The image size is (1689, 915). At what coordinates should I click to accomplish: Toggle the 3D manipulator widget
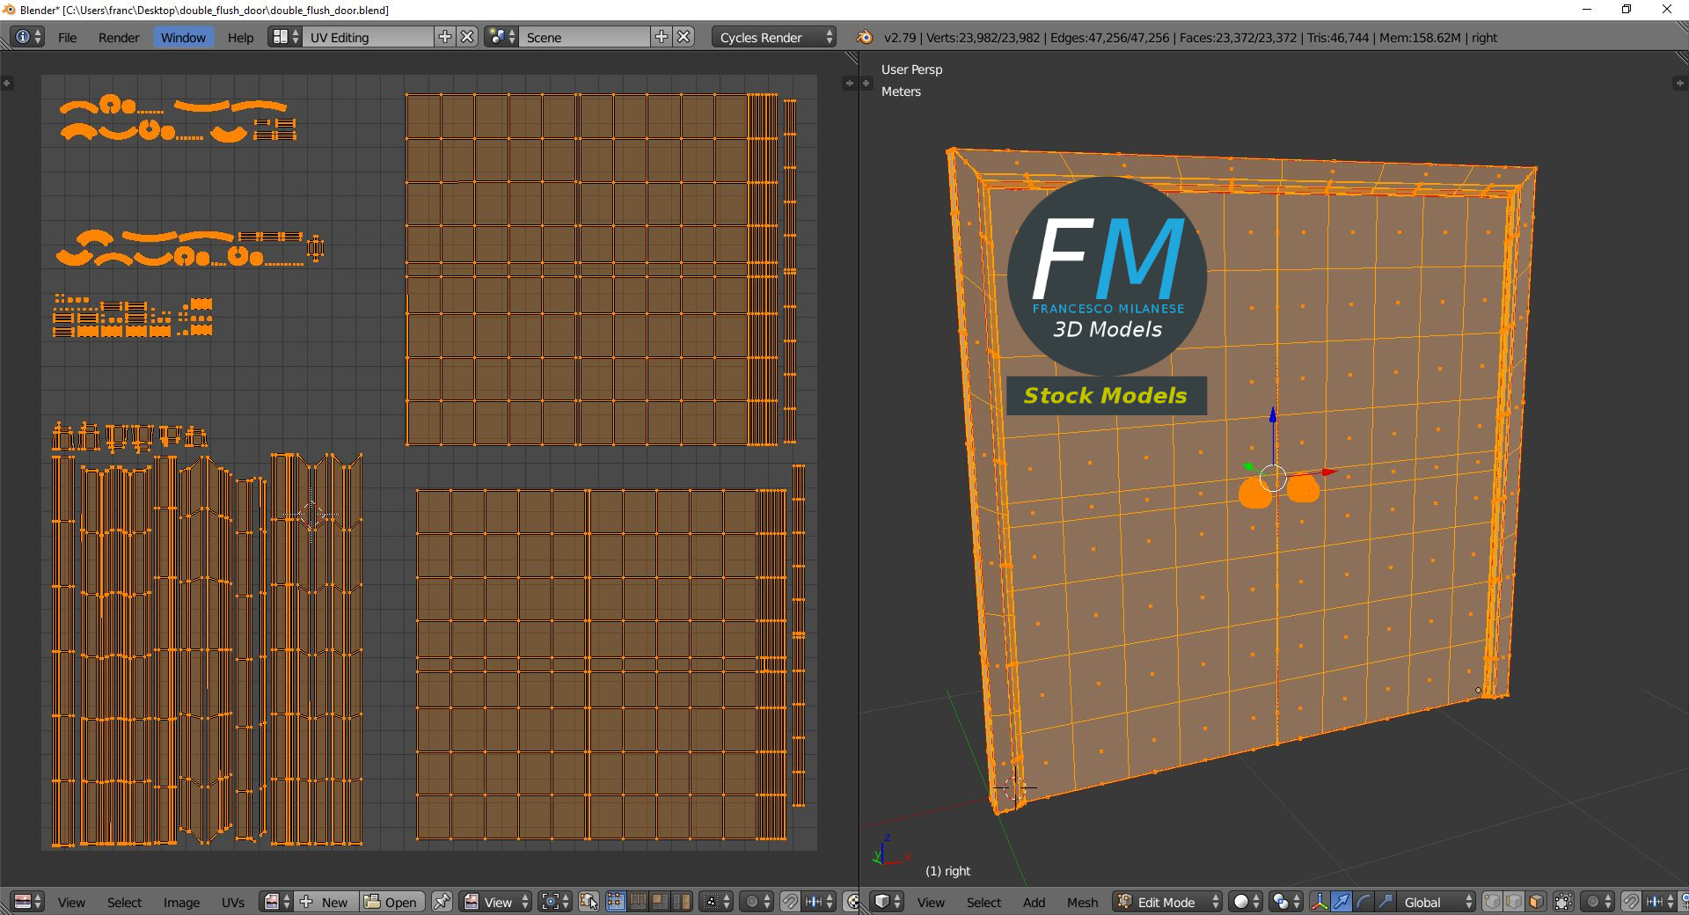[1319, 902]
